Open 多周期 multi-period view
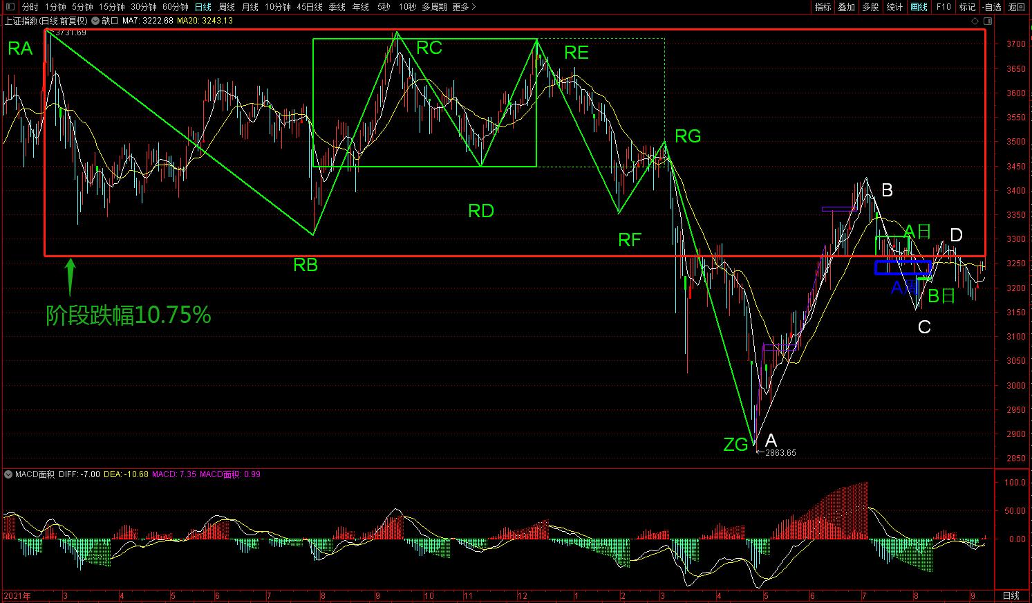The image size is (1032, 603). pos(435,7)
